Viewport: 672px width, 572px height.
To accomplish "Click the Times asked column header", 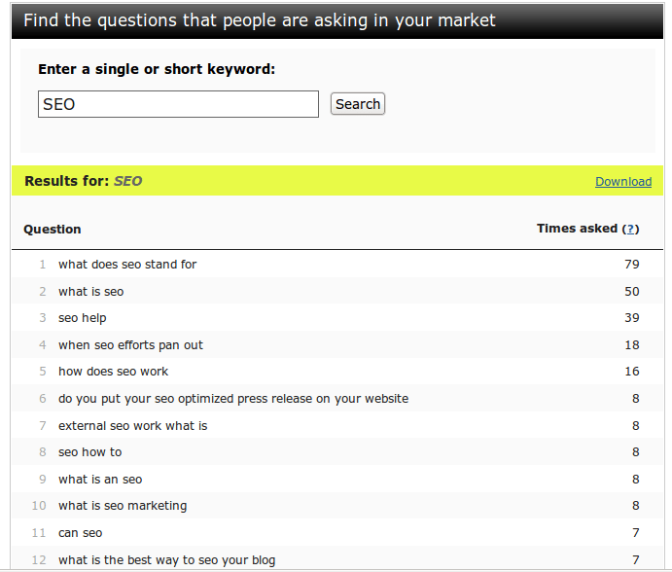I will click(x=577, y=229).
